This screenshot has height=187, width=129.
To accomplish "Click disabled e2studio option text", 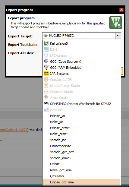I will point(56,110).
